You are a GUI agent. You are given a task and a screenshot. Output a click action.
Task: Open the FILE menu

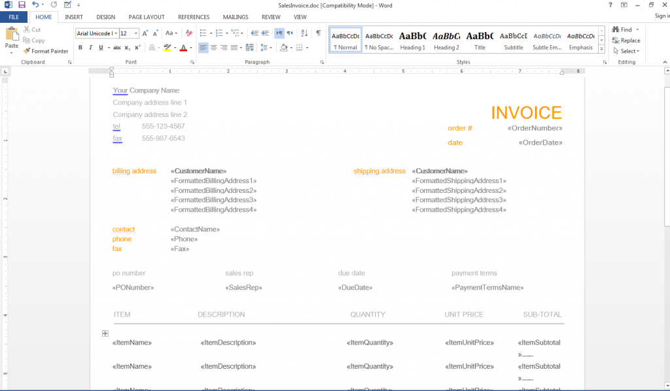pos(13,17)
